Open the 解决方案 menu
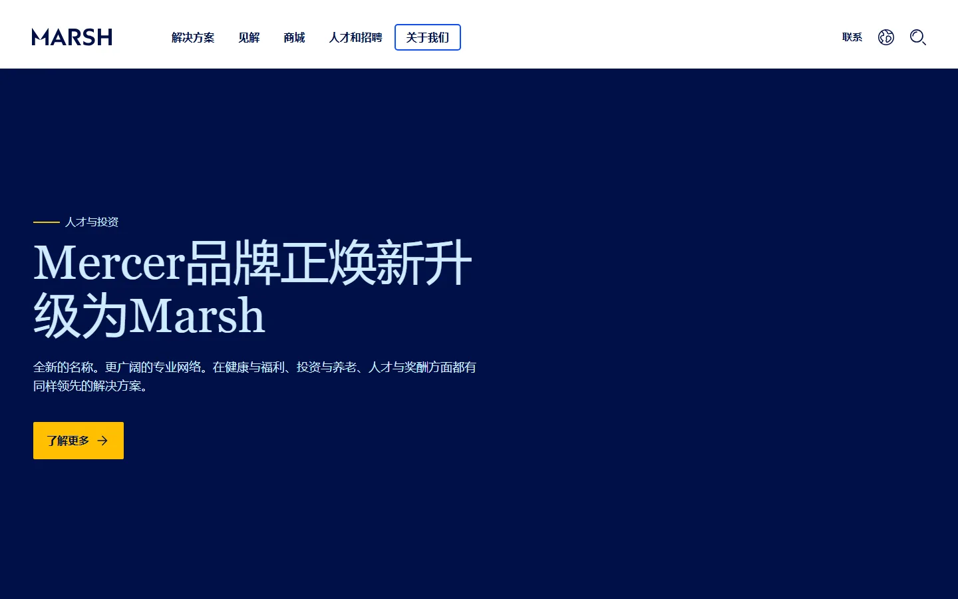This screenshot has width=958, height=599. click(193, 37)
